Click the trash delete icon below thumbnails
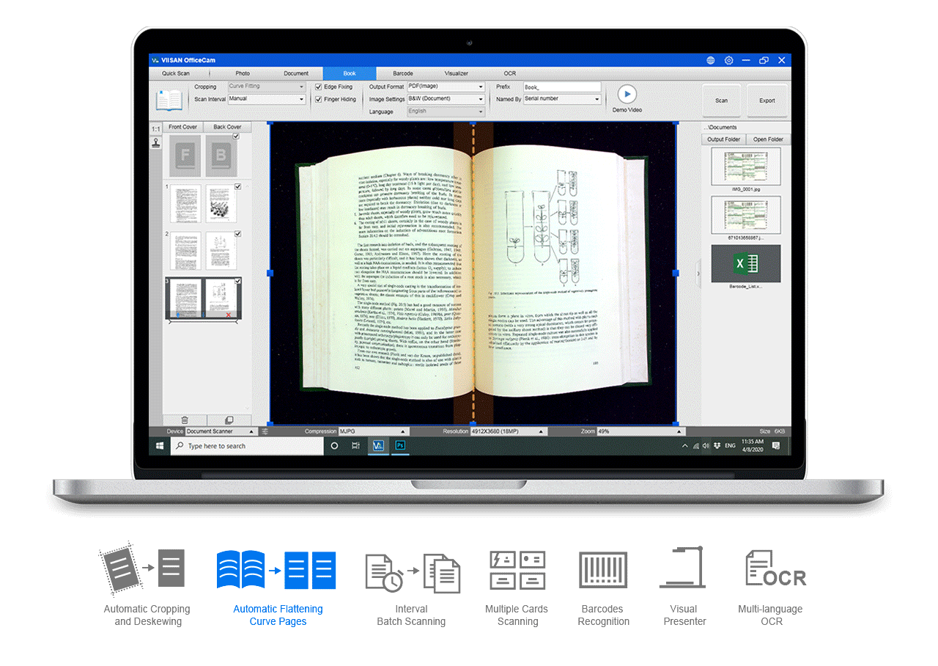Screen dimensions: 938x666 click(x=185, y=420)
